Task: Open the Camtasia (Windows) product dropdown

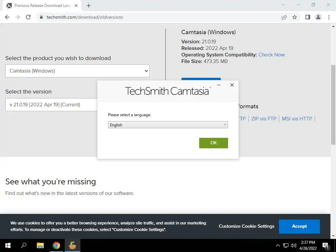Action: (77, 71)
